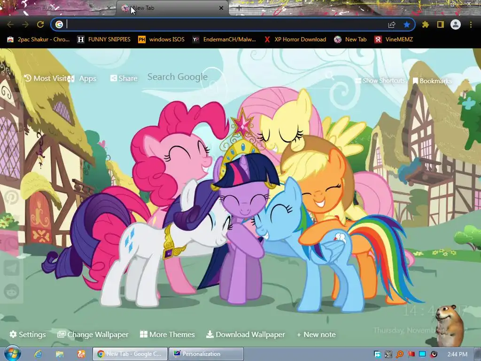
Task: Open the Windows Start button
Action: pyautogui.click(x=12, y=353)
